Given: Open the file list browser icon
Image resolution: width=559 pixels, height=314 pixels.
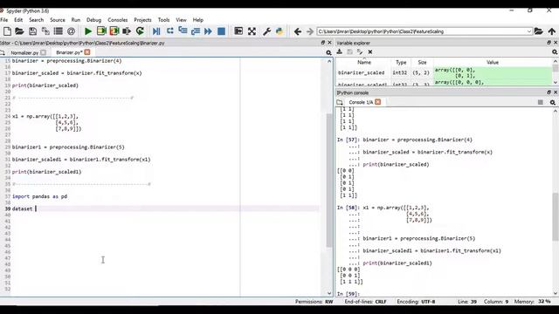Looking at the screenshot, I should point(59,31).
